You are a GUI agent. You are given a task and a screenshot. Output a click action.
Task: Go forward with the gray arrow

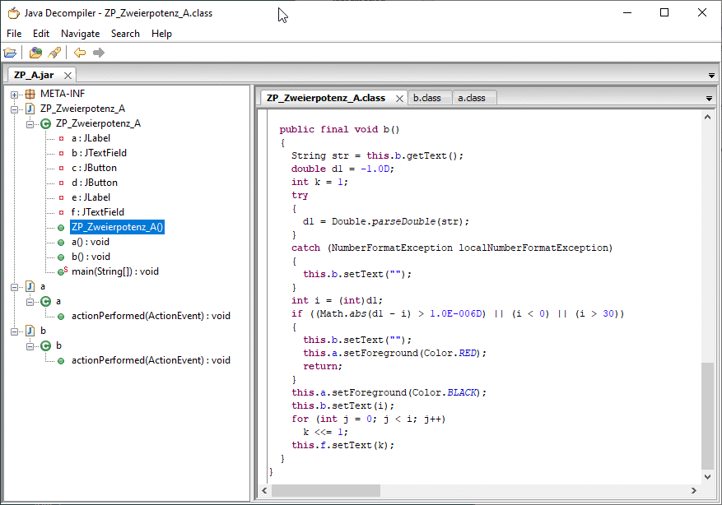point(99,53)
